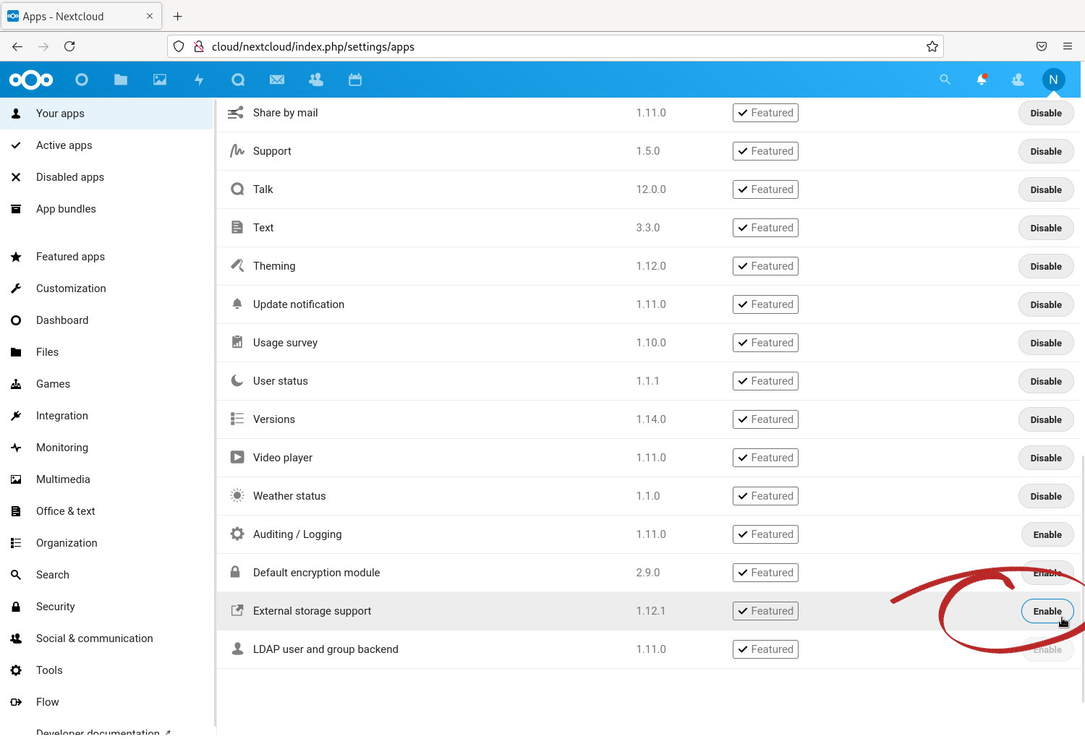Open Firefox hamburger menu
Image resolution: width=1085 pixels, height=739 pixels.
click(x=1068, y=46)
